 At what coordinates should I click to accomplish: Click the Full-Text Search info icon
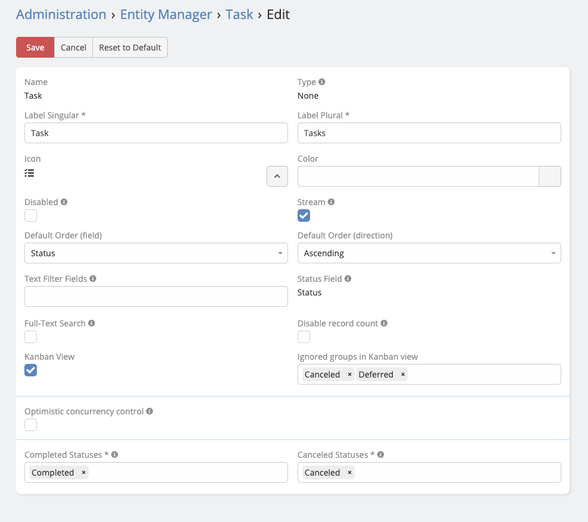point(92,323)
